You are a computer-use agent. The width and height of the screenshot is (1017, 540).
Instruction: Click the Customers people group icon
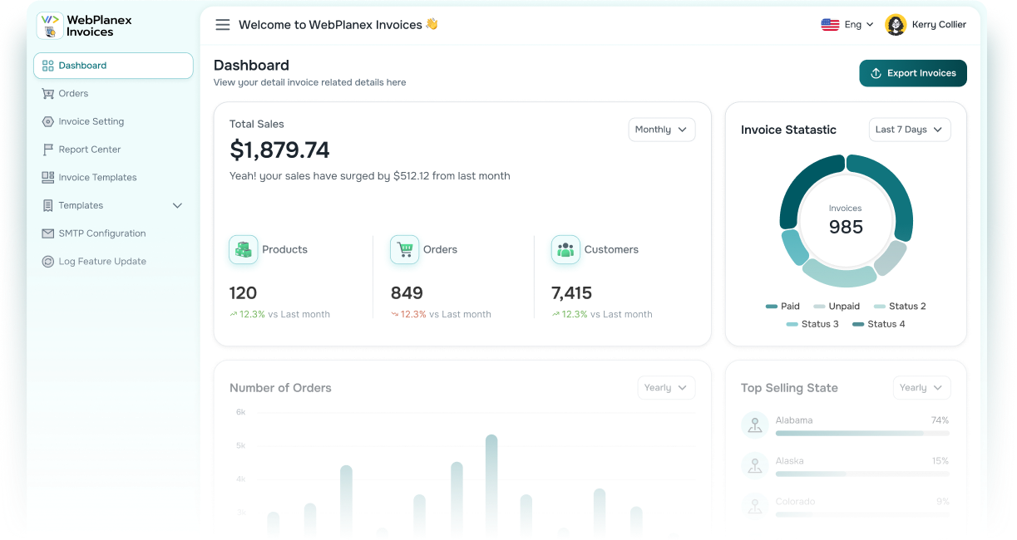(x=565, y=249)
